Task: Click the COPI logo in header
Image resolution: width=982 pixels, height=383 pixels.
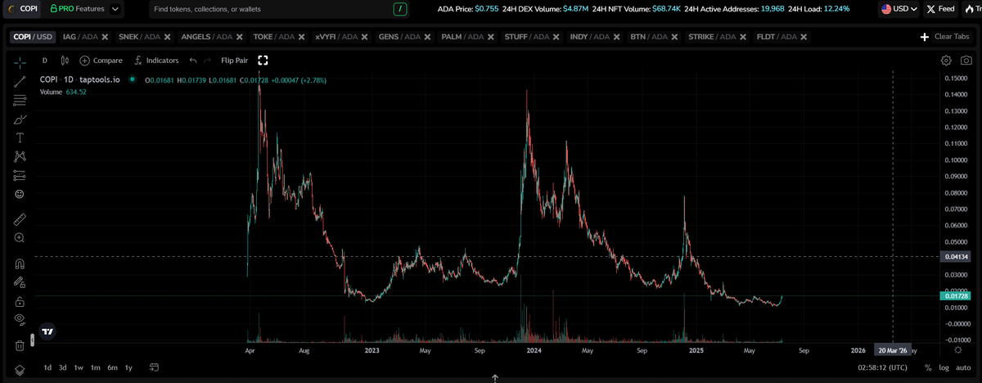Action: (21, 9)
